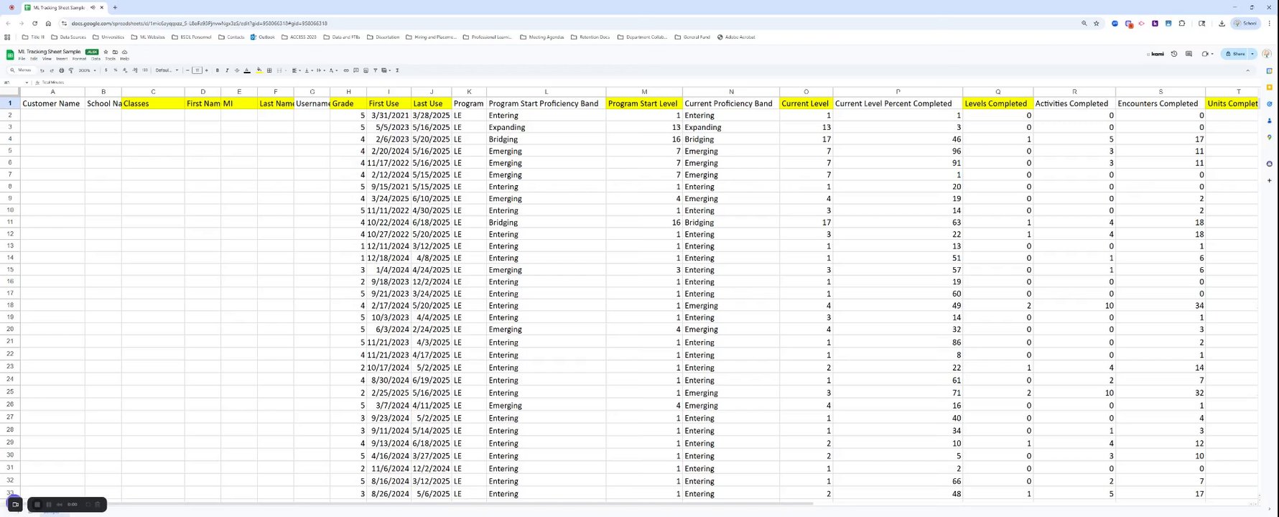Click the undo arrow in the Sheets toolbar
Image resolution: width=1279 pixels, height=517 pixels.
click(42, 70)
